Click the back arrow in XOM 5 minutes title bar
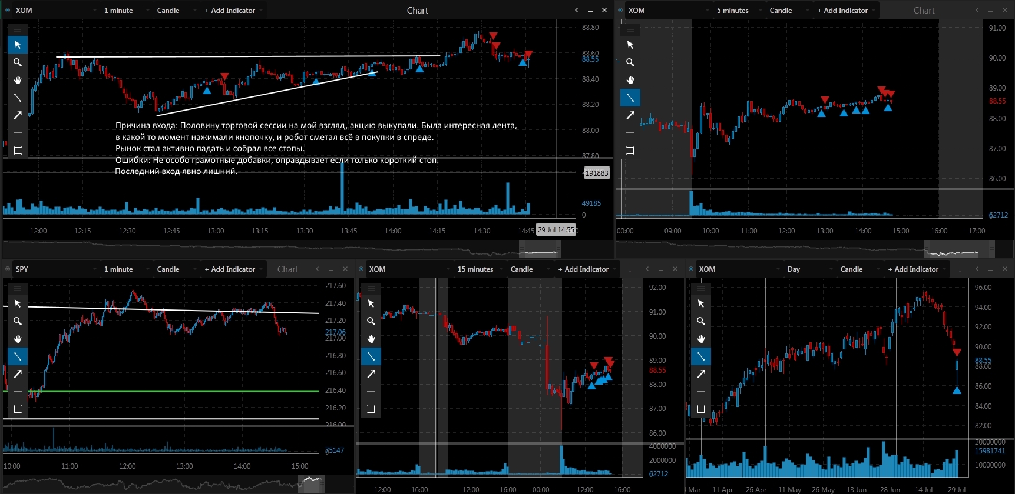Image resolution: width=1015 pixels, height=494 pixels. click(x=977, y=10)
